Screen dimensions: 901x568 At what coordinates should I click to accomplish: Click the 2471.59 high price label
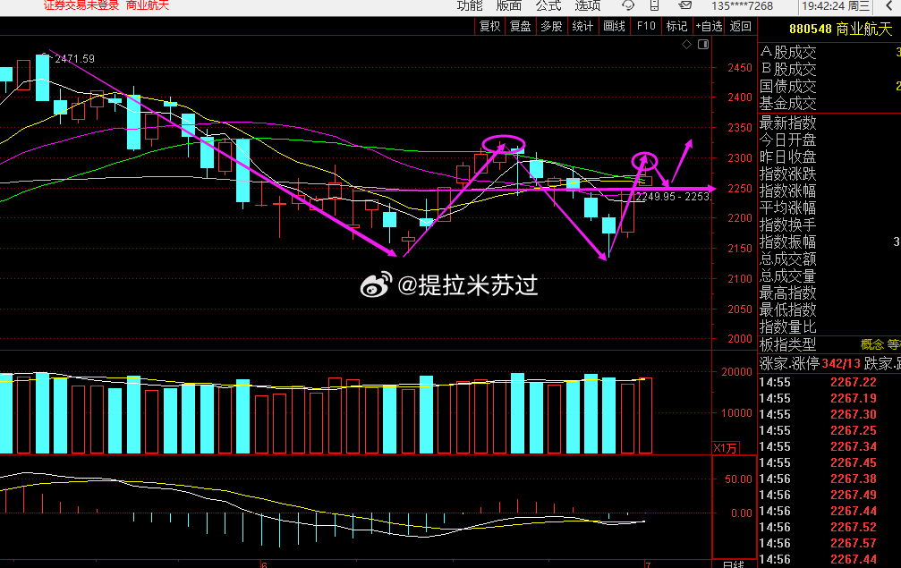[x=74, y=58]
